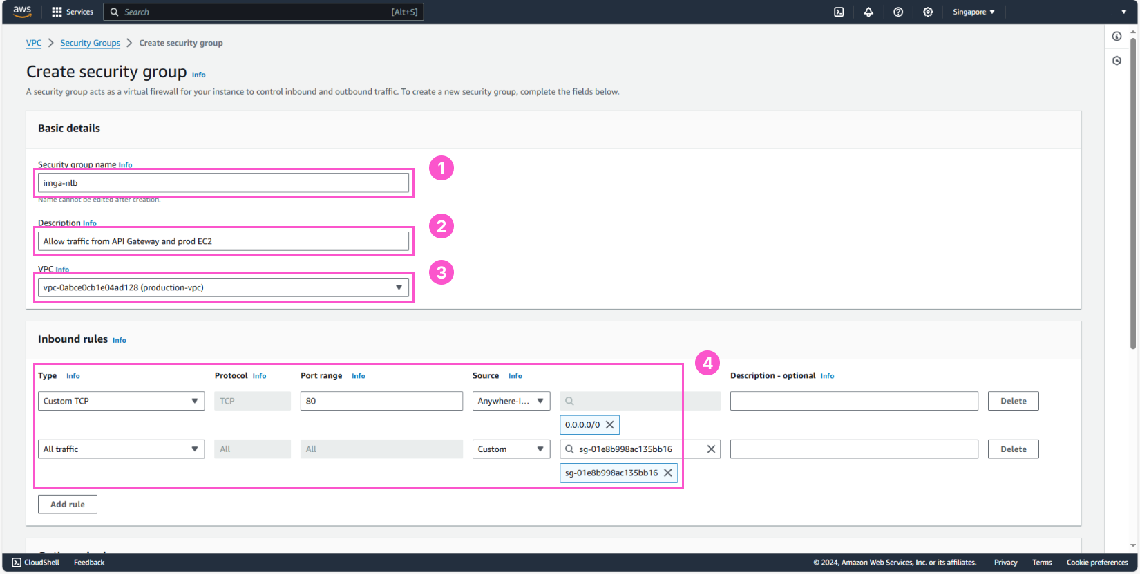
Task: Open the VPC selection dropdown
Action: point(223,287)
